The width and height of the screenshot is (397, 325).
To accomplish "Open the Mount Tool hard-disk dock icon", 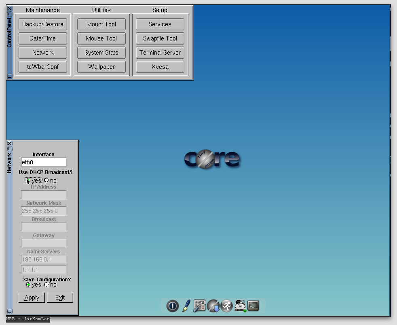I will (240, 306).
